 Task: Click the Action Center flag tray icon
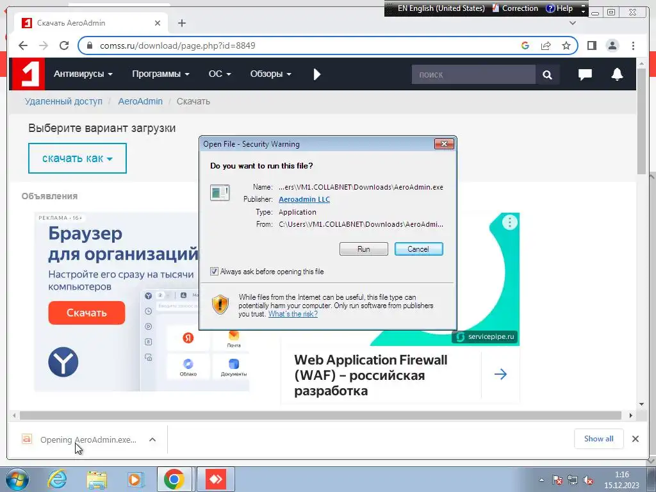(x=557, y=480)
